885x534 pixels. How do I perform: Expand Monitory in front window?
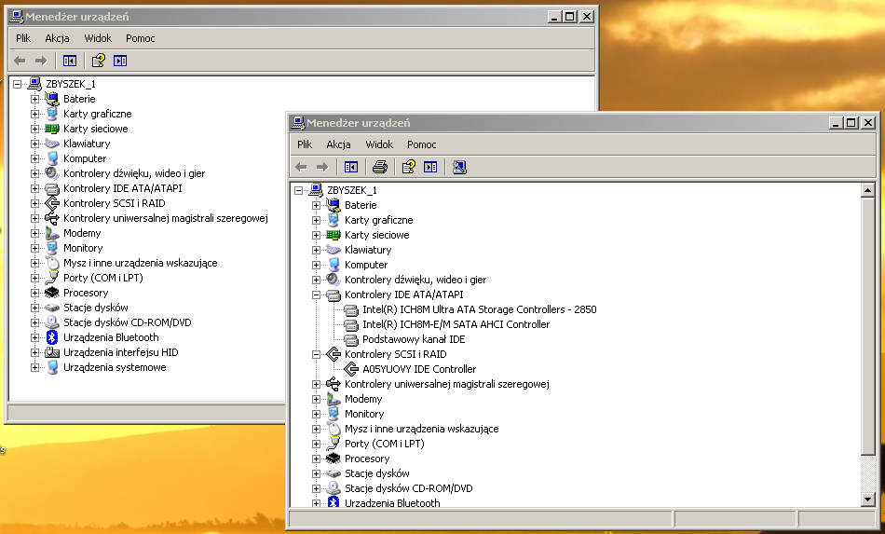(x=316, y=414)
